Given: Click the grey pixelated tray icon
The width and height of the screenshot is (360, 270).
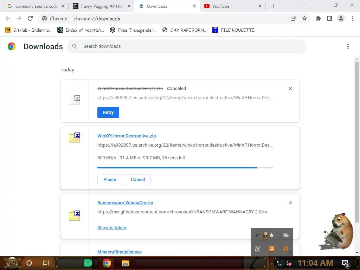Looking at the screenshot, I should pyautogui.click(x=258, y=249).
